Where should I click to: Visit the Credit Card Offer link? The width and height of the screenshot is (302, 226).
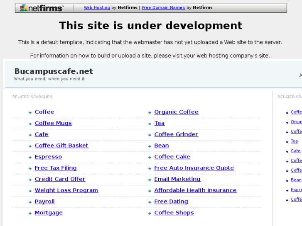60,179
